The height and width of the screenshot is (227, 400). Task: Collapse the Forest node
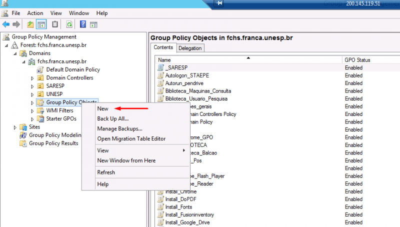tap(6, 45)
